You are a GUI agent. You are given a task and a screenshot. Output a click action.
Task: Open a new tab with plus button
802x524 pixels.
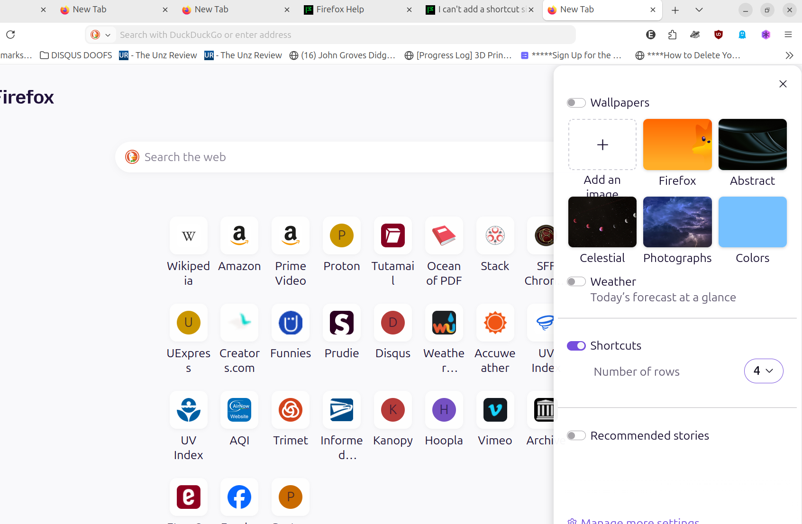[x=675, y=9]
